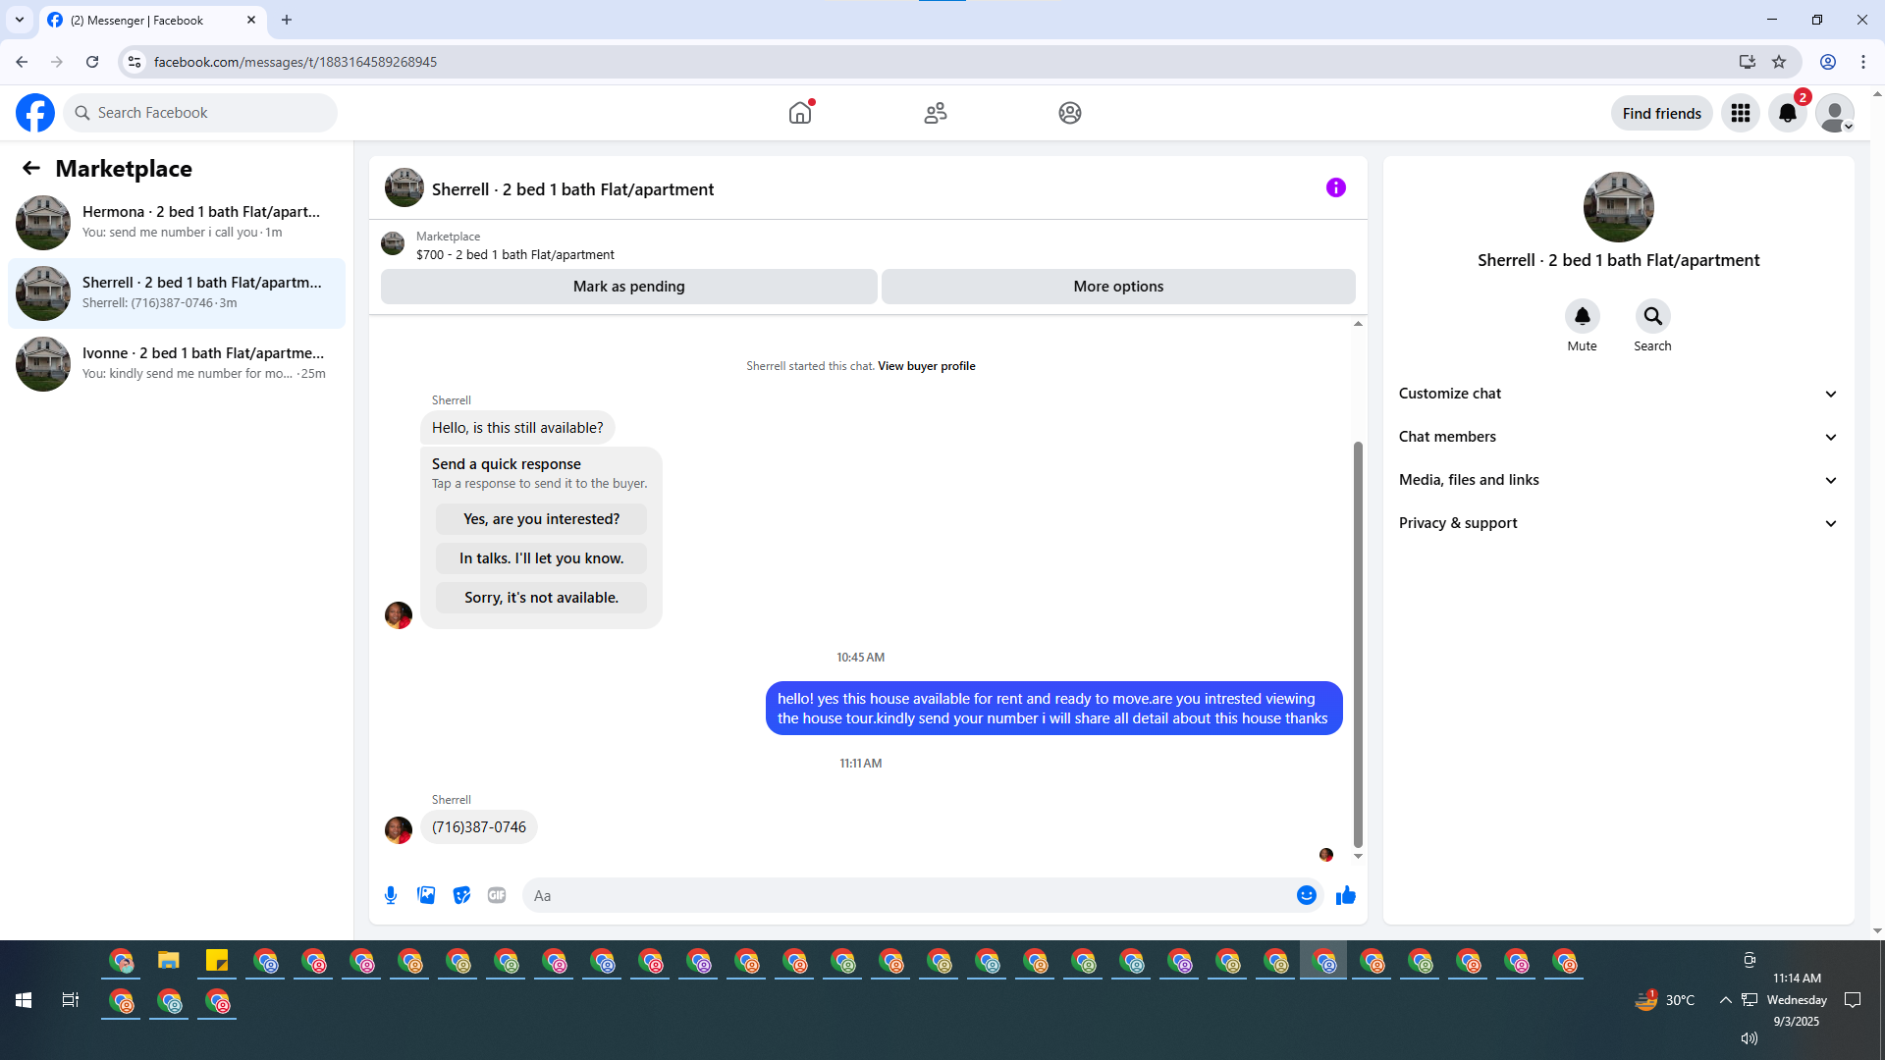Choose a sticker from the composer

tap(461, 895)
